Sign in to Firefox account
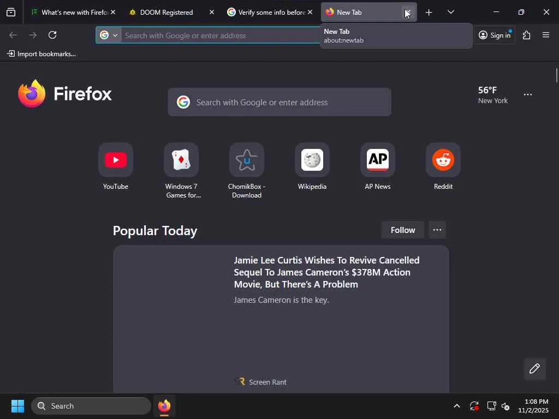The height and width of the screenshot is (419, 559). 495,35
